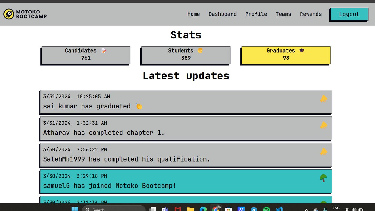Click the bell icon on SalehMb1999 update

pyautogui.click(x=323, y=152)
